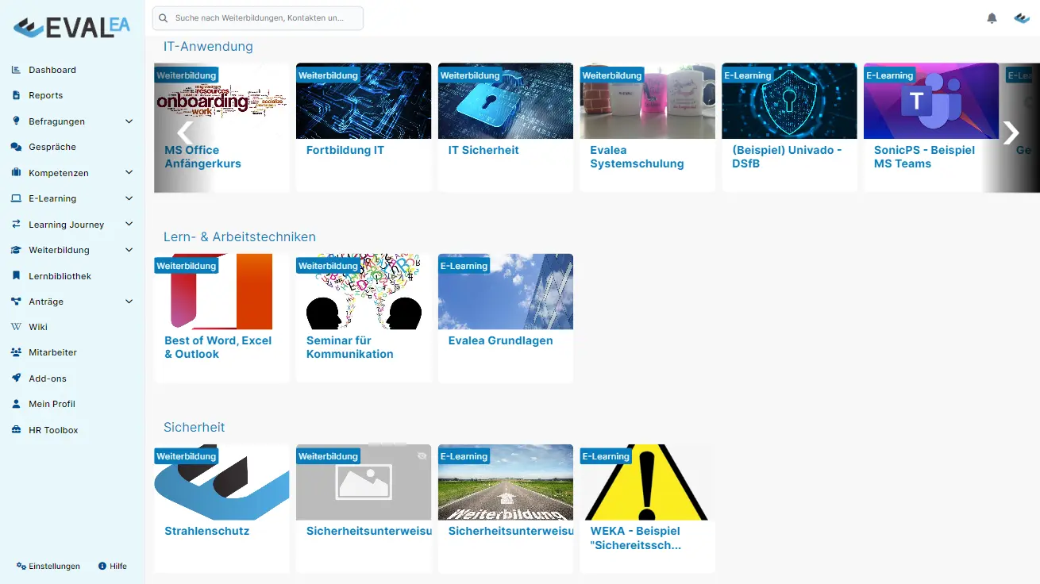Image resolution: width=1040 pixels, height=584 pixels.
Task: Open the Evalea Systemschulung course
Action: point(647,128)
